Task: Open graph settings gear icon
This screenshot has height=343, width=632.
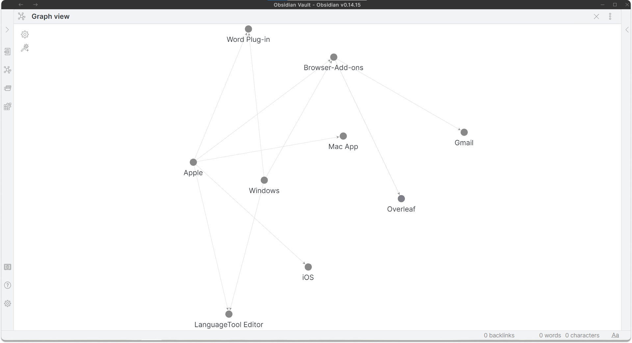Action: (x=25, y=34)
